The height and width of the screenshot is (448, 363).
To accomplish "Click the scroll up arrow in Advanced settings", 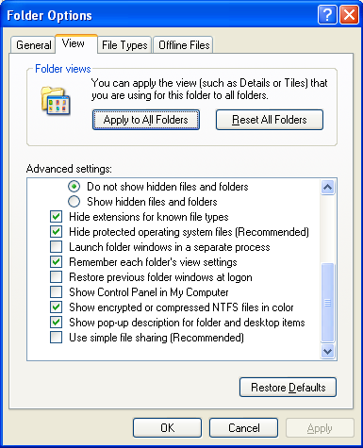I will coord(327,188).
